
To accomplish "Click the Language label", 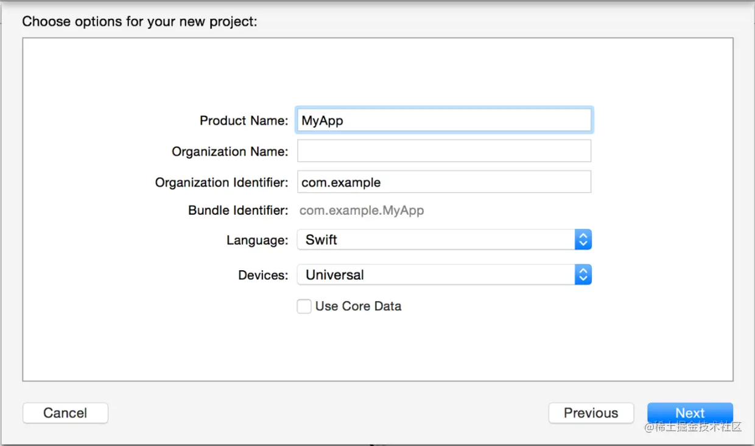I will point(257,240).
